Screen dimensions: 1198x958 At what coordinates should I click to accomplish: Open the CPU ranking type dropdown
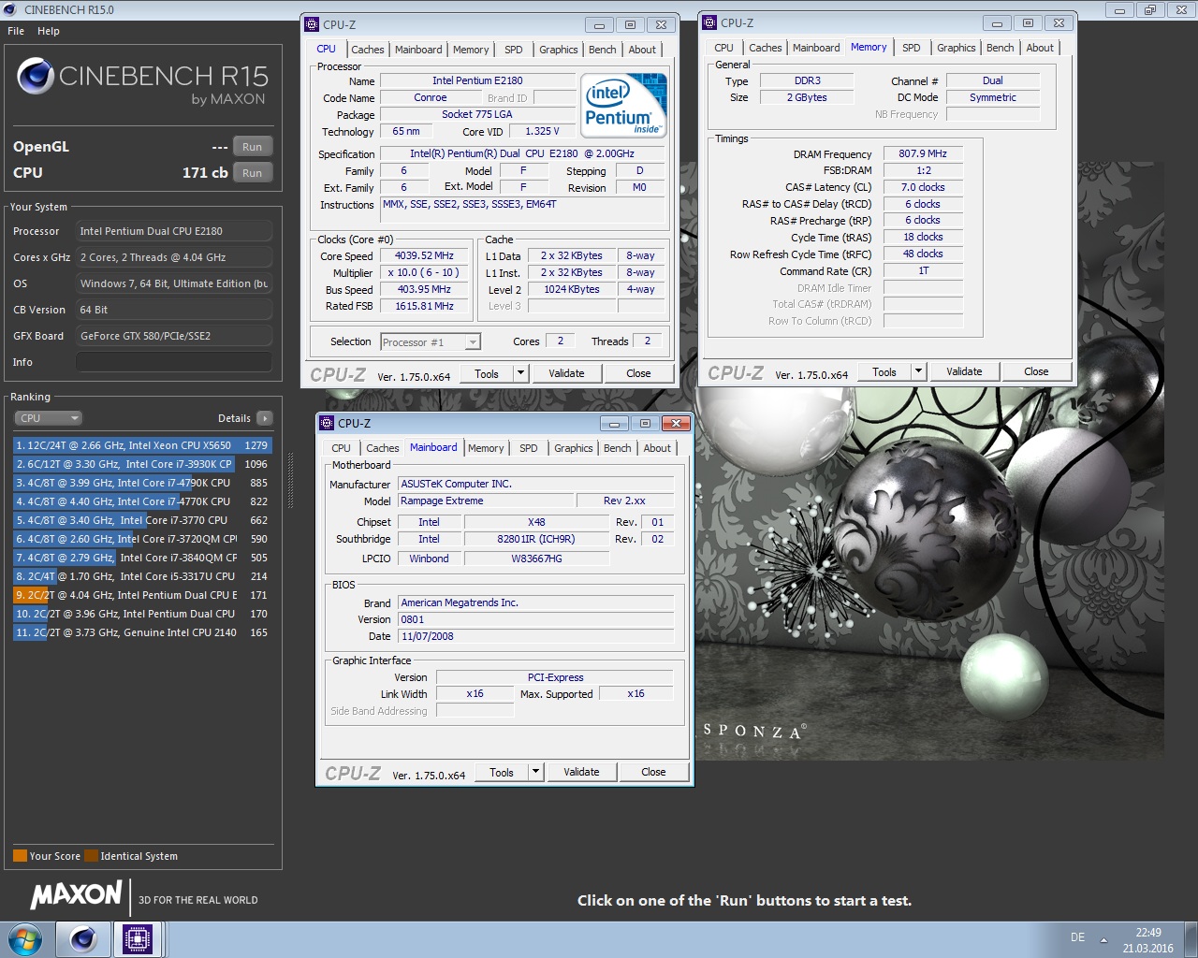[48, 418]
